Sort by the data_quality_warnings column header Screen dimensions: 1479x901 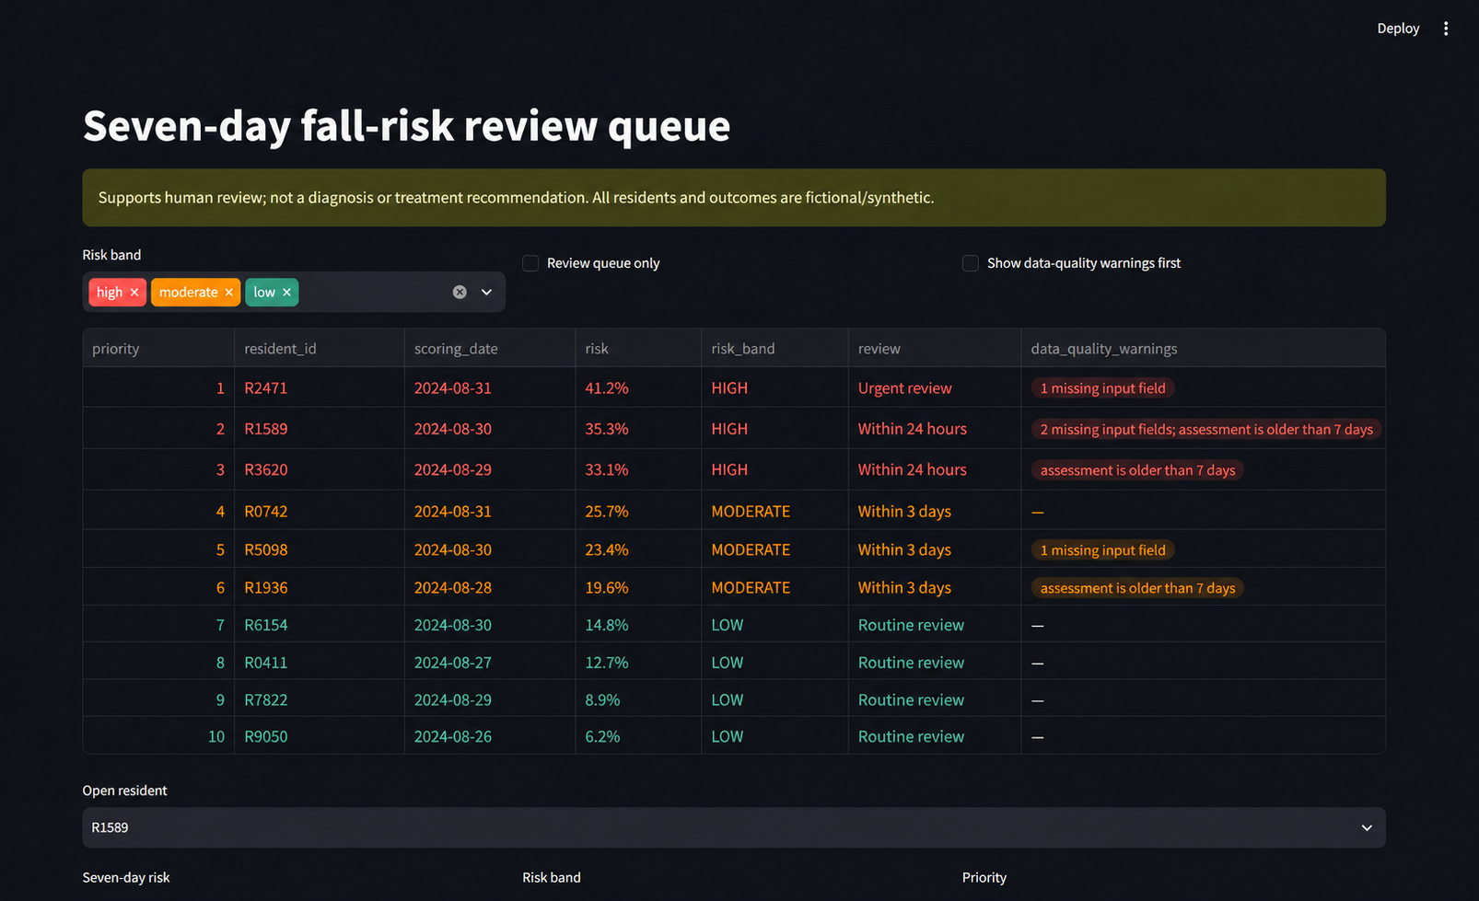click(1204, 349)
